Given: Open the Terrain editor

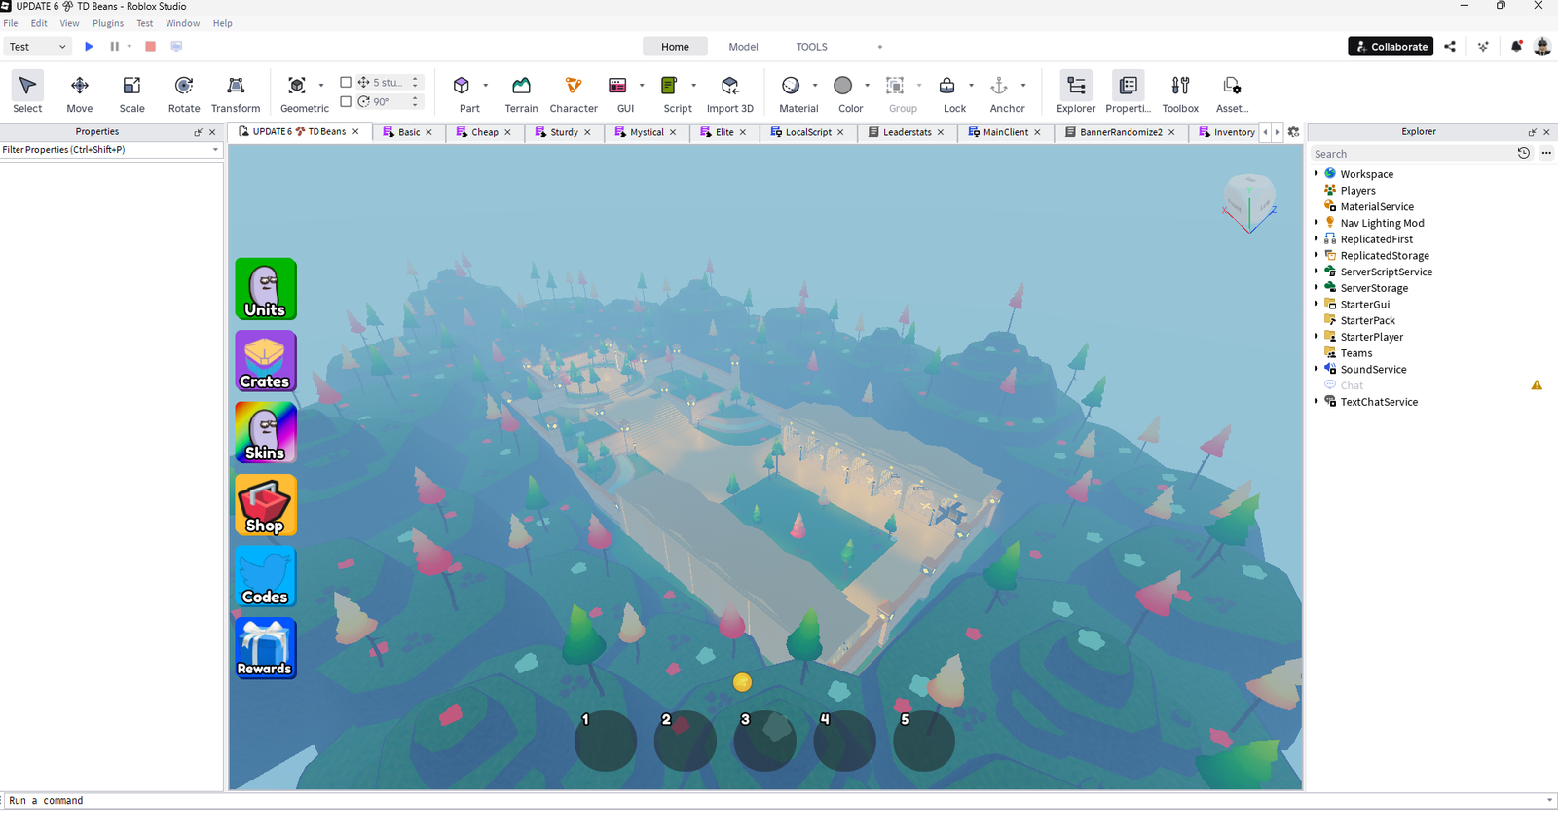Looking at the screenshot, I should pos(521,93).
